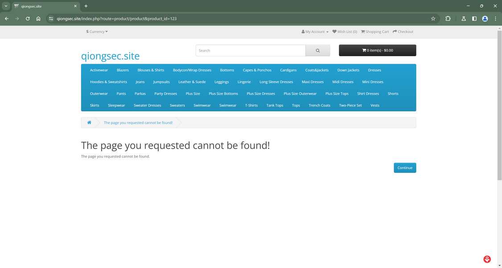Image resolution: width=502 pixels, height=268 pixels.
Task: Open the Swimwear category from the menu
Action: click(202, 106)
